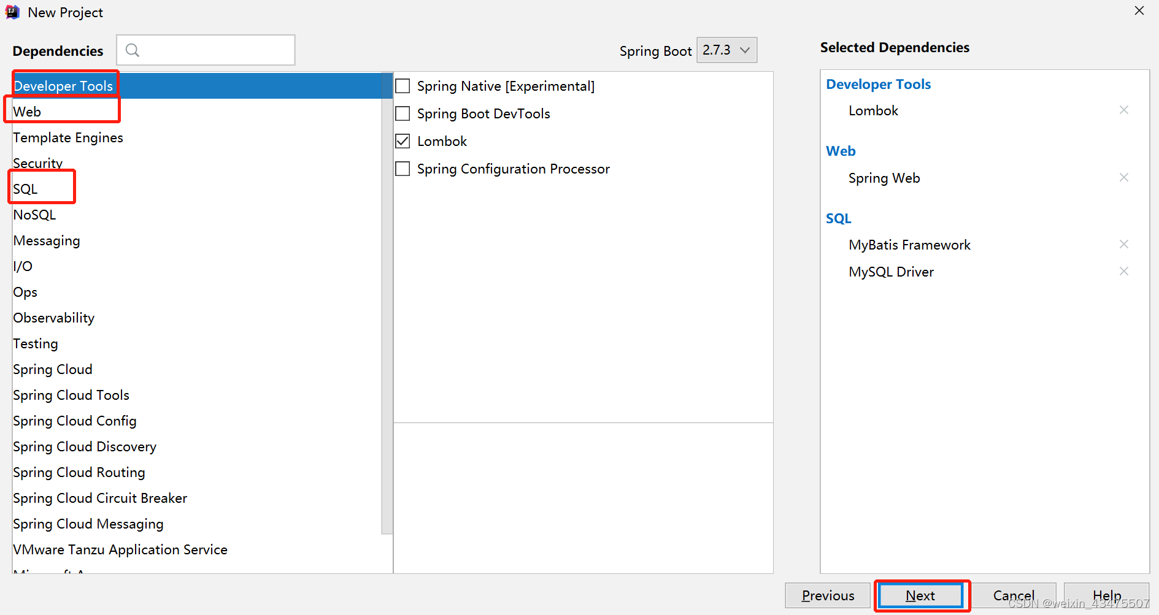Select the I/O category

[x=196, y=266]
